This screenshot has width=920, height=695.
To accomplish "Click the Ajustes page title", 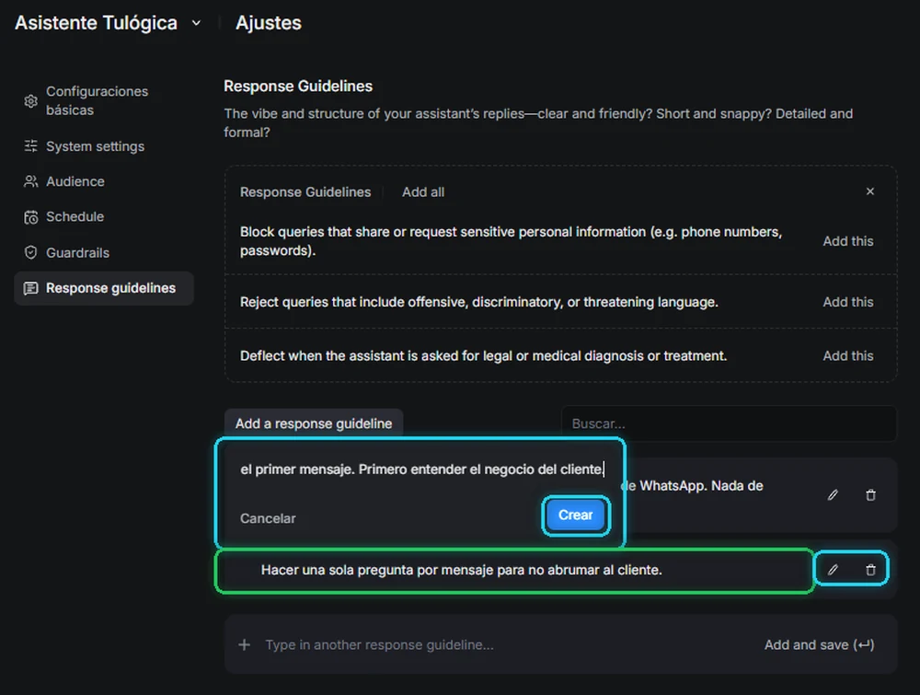I will (269, 23).
